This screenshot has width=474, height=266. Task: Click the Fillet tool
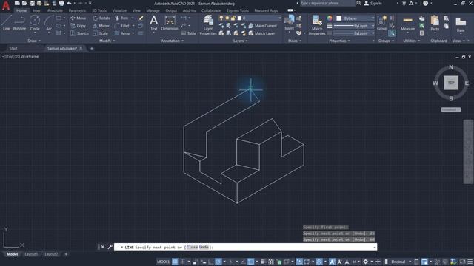coord(122,26)
